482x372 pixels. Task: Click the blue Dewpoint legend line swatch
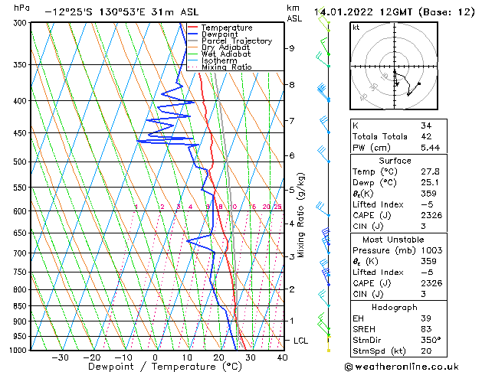click(193, 34)
